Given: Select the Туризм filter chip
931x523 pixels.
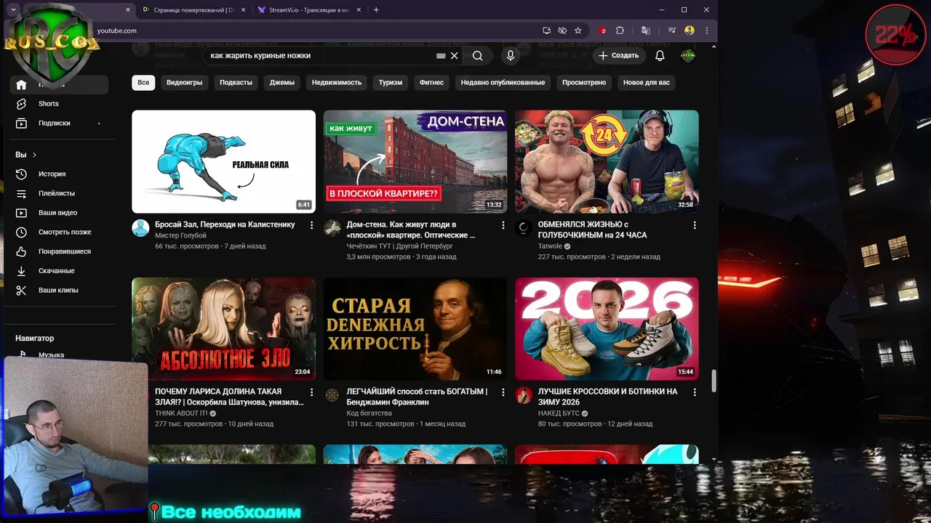Looking at the screenshot, I should pos(391,82).
